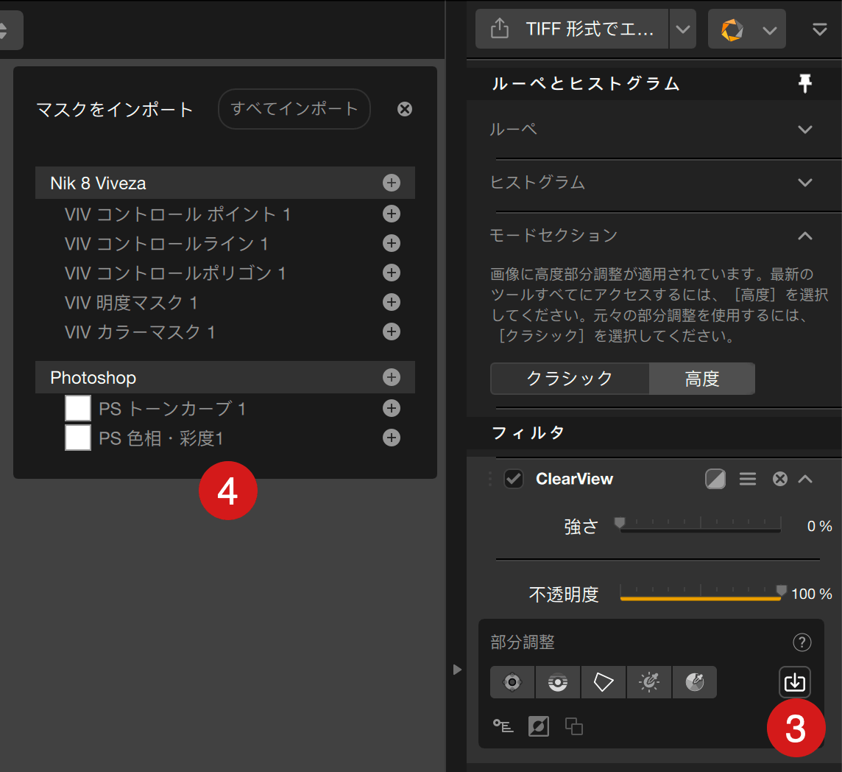Import the VIV コントロールポリゴン 1 mask

point(392,273)
